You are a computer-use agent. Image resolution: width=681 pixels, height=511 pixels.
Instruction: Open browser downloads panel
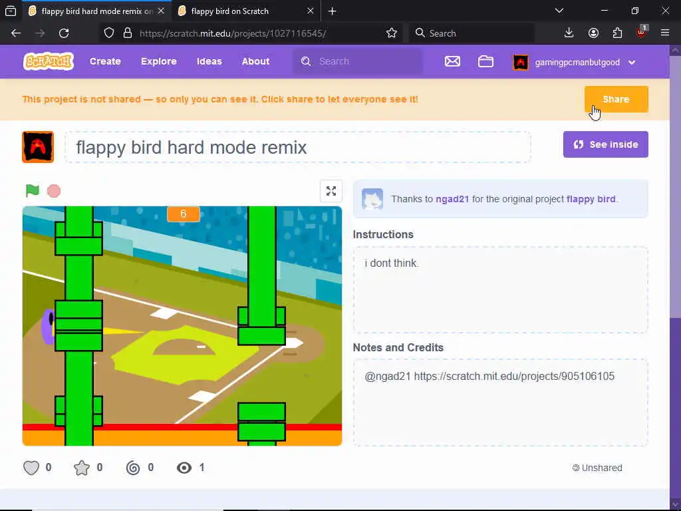(x=569, y=33)
